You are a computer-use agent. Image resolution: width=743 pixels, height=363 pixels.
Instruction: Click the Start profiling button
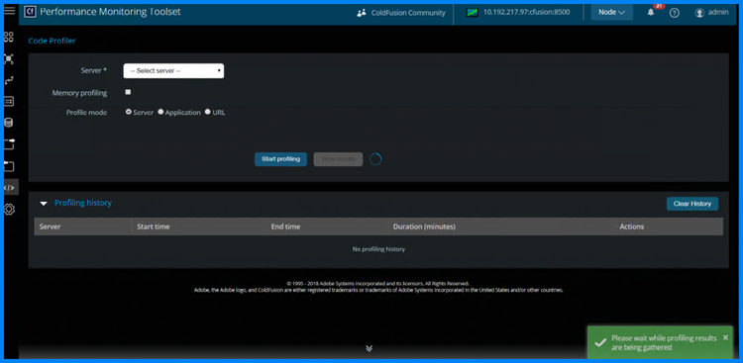click(280, 159)
